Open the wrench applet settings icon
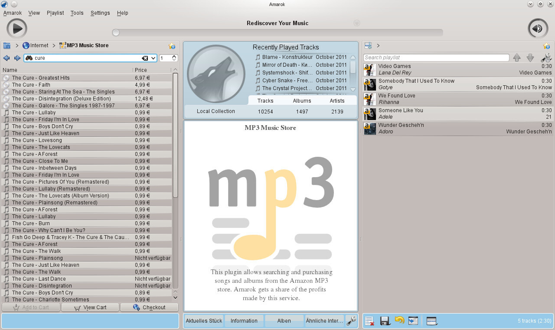The image size is (555, 330). click(351, 320)
